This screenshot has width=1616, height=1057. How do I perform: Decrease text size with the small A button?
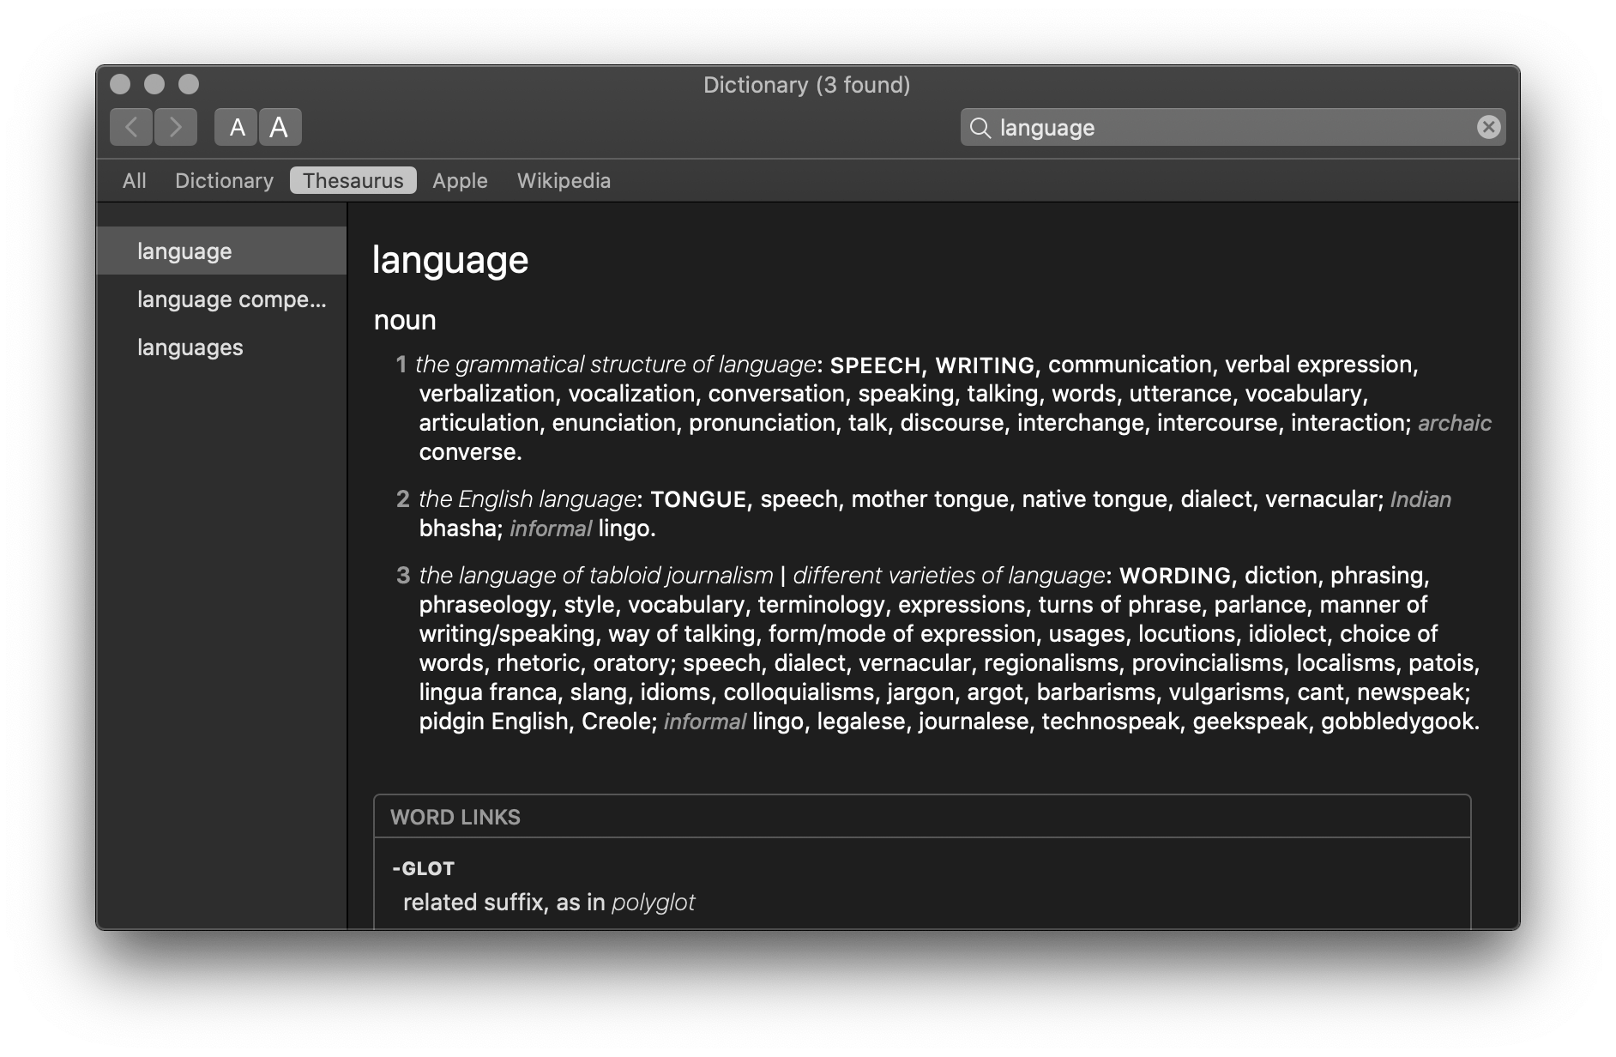coord(235,126)
